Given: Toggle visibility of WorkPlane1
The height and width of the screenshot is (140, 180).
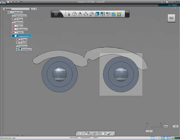Looking at the screenshot, I should pos(18,49).
